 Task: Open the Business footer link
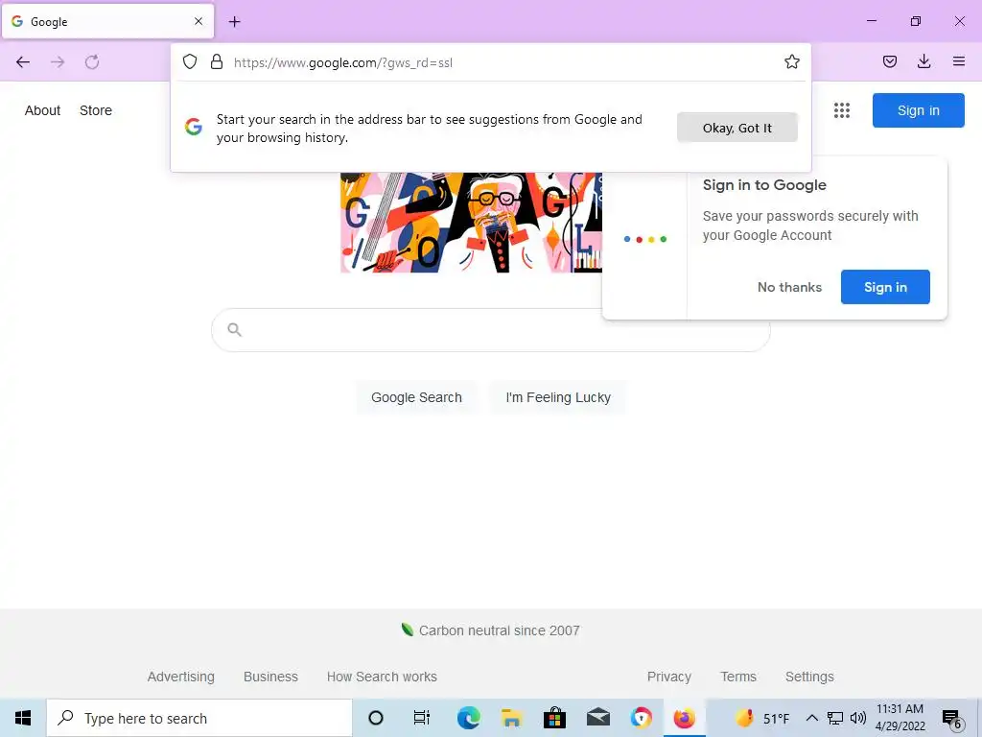[270, 677]
